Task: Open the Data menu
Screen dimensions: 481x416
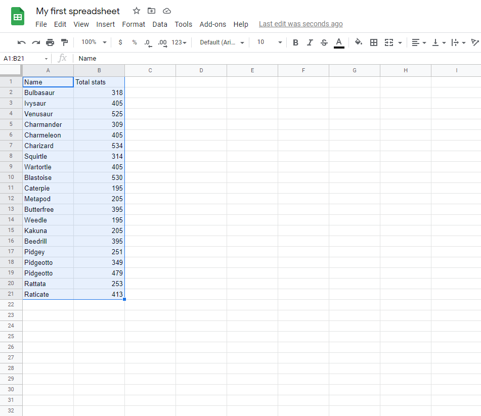Action: point(160,24)
